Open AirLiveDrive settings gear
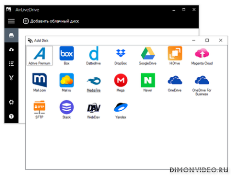The height and width of the screenshot is (177, 233). [x=11, y=102]
